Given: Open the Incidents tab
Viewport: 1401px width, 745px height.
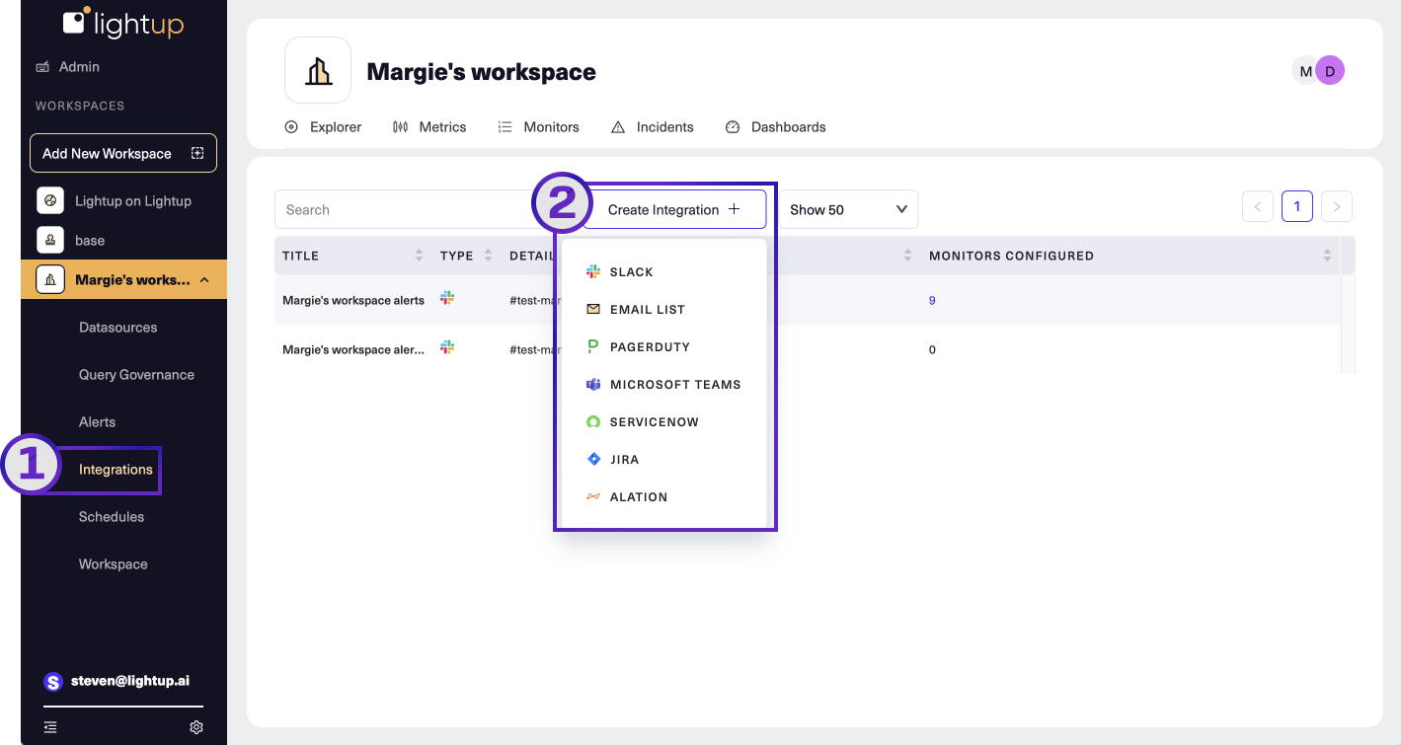Looking at the screenshot, I should pyautogui.click(x=652, y=126).
